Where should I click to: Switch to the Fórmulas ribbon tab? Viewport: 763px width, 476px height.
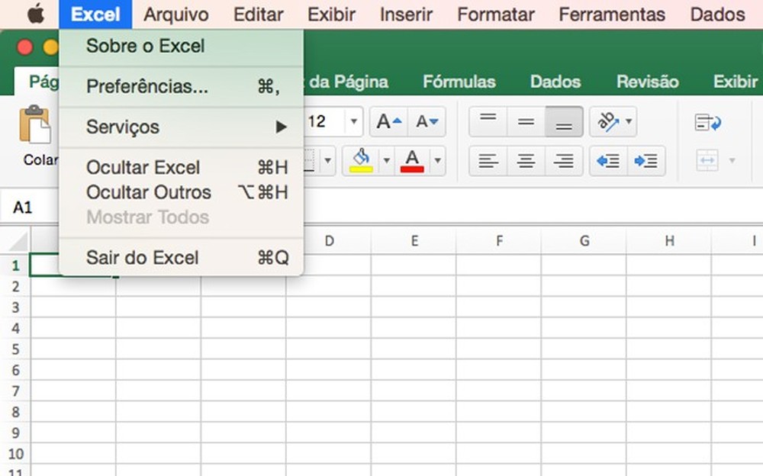pos(459,82)
